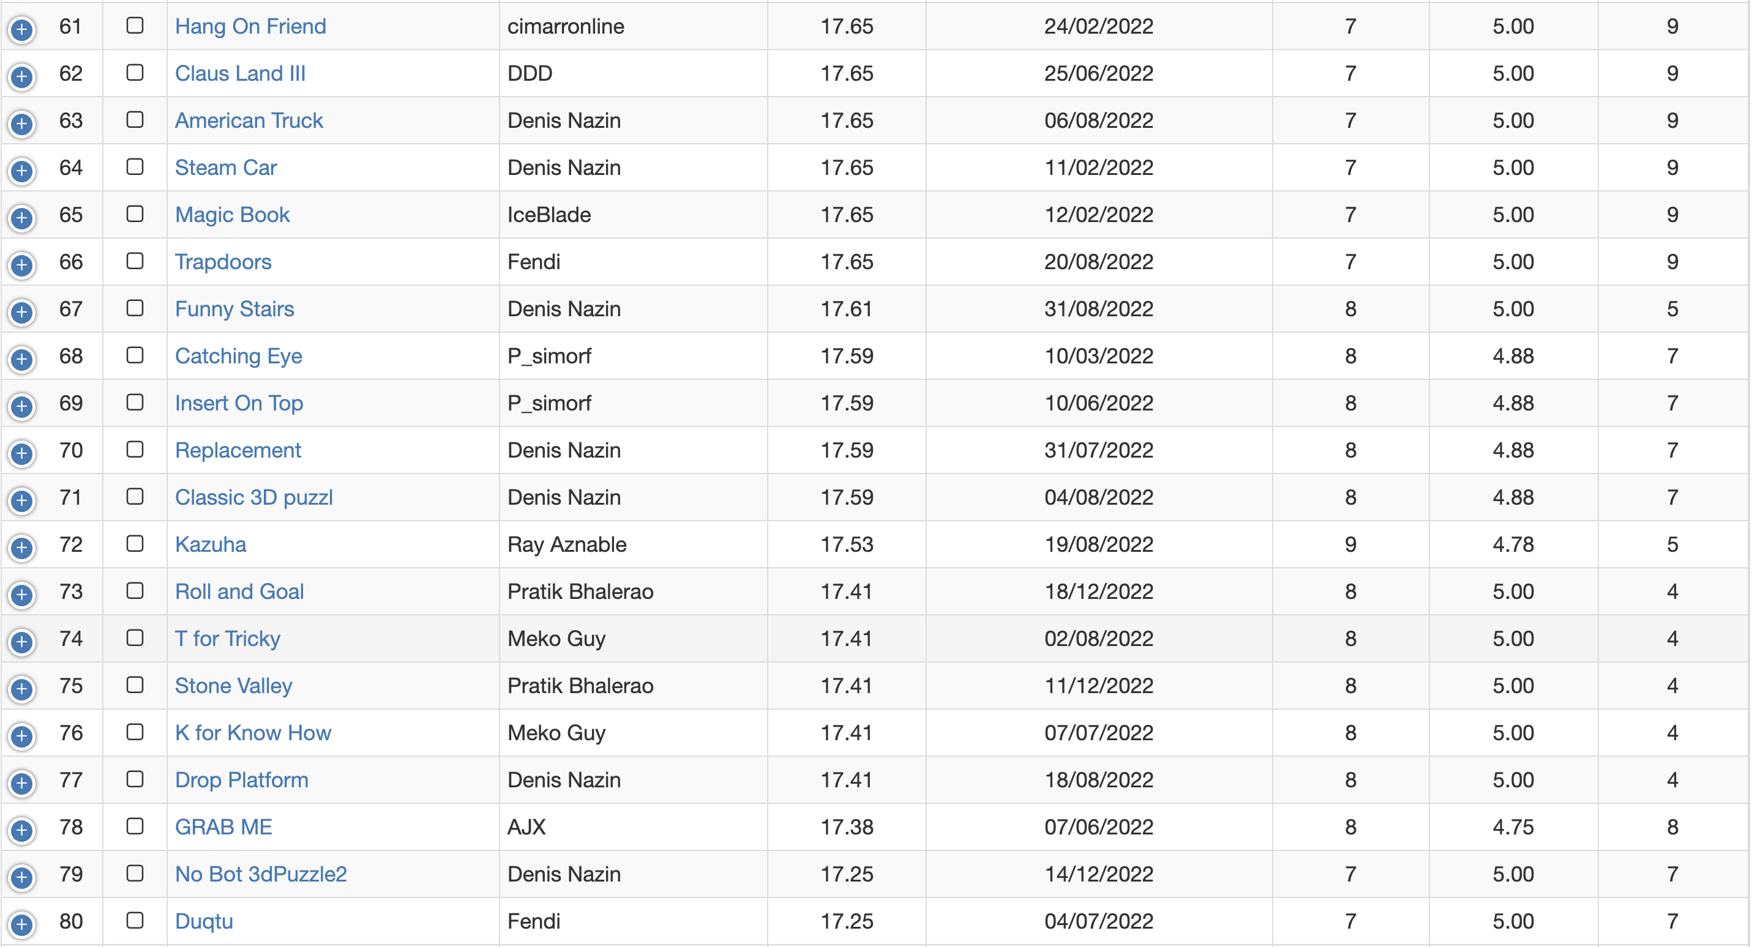Tick the checkbox beside Drop Platform
The height and width of the screenshot is (947, 1752).
click(135, 779)
